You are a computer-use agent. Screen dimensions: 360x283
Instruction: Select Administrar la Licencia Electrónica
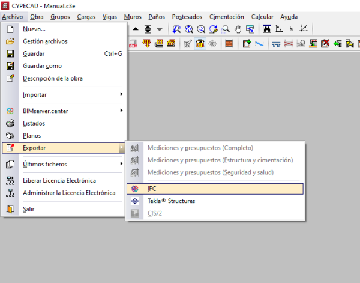[x=64, y=193]
